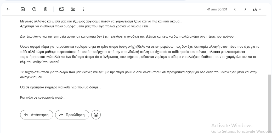Delete the email with the trash icon
Image resolution: width=272 pixels, height=133 pixels.
click(46, 9)
